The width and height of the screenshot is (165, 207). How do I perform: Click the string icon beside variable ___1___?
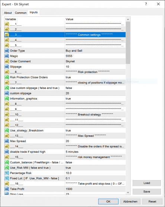pos(7,24)
